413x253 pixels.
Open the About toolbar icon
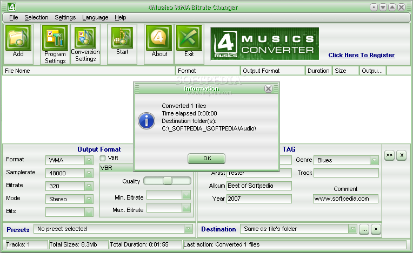pos(159,38)
